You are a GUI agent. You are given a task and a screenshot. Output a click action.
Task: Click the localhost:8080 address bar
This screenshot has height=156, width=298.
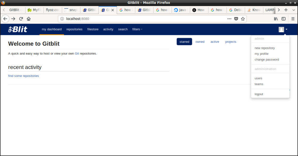[143, 19]
